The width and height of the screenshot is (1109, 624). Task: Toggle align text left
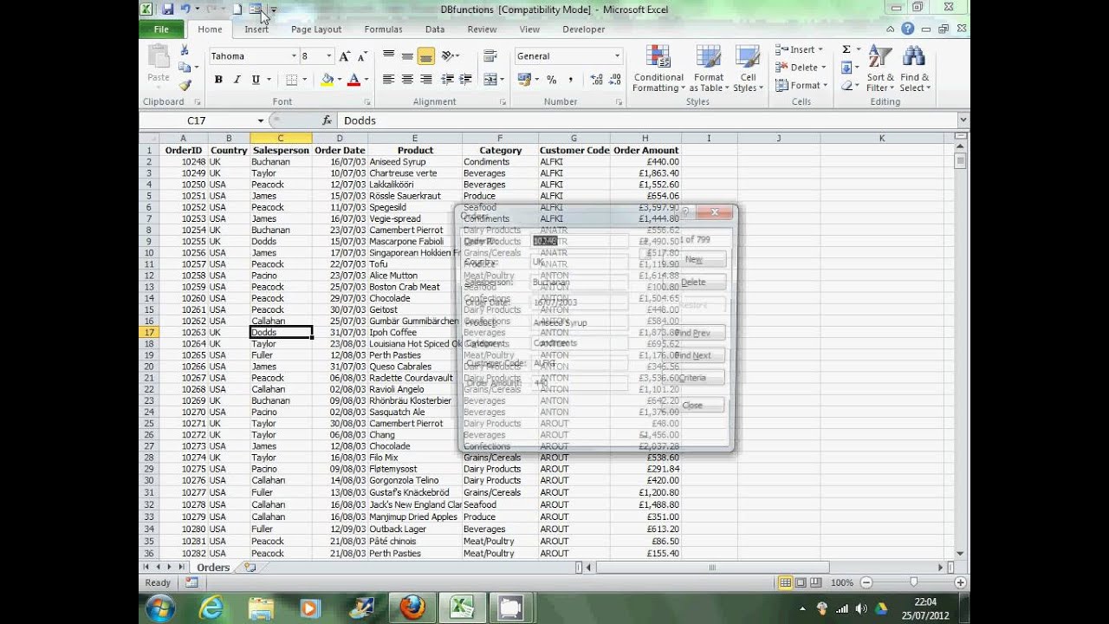tap(388, 80)
